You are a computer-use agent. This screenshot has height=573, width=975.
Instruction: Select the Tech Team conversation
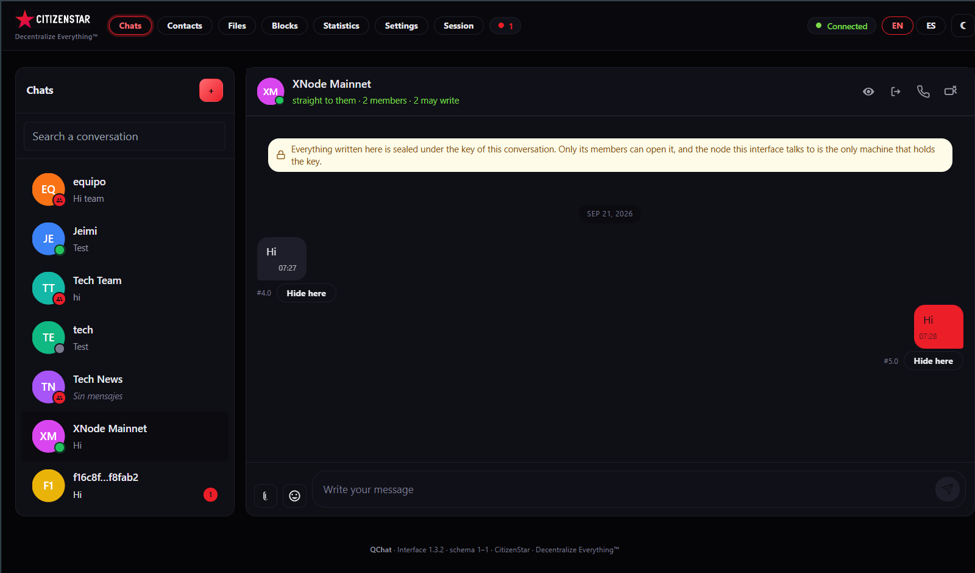click(125, 288)
